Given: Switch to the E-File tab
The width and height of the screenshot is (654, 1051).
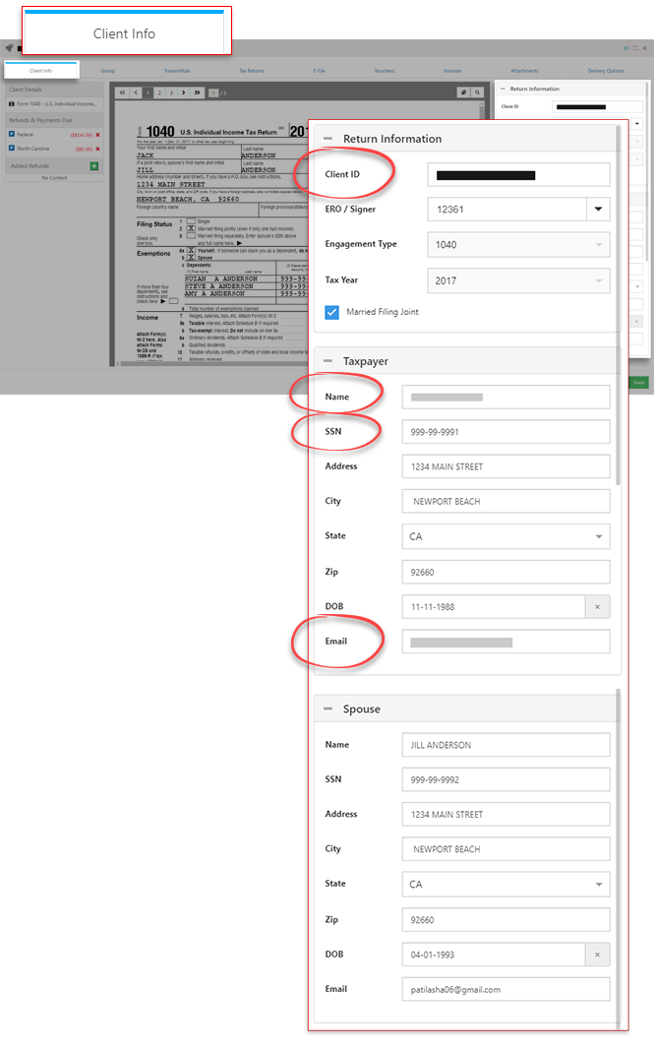Looking at the screenshot, I should 319,71.
